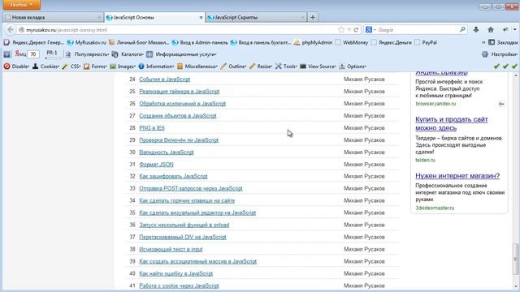
Task: Open the Формат JSON link
Action: point(156,164)
